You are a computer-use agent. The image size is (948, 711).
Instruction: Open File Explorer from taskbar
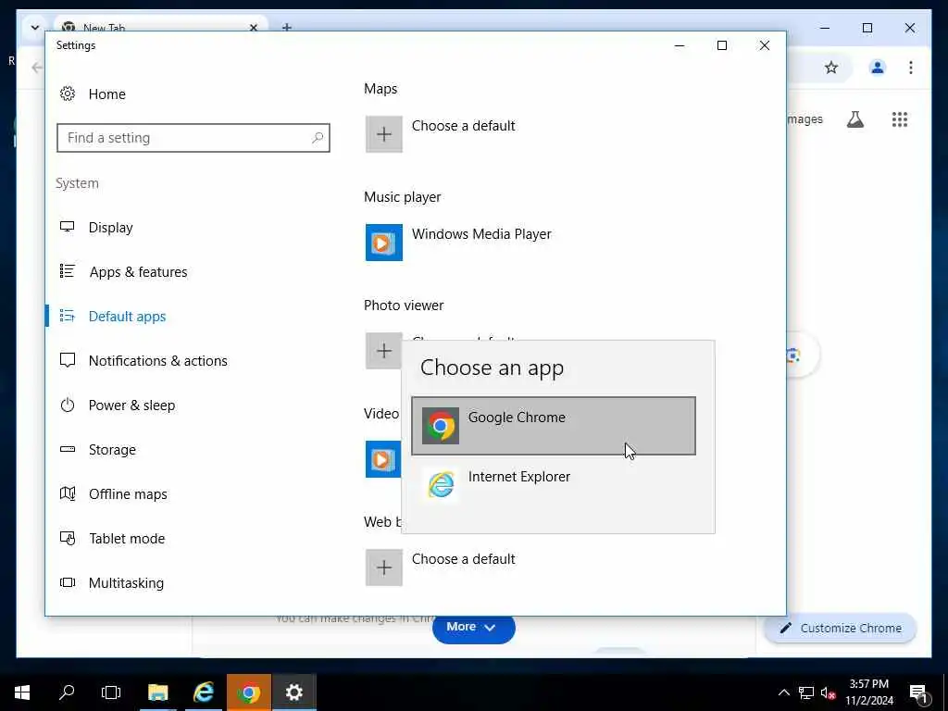[157, 692]
